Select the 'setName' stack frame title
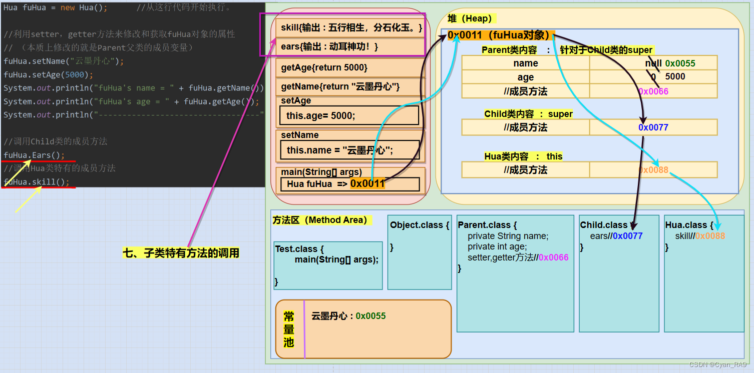 tap(299, 135)
